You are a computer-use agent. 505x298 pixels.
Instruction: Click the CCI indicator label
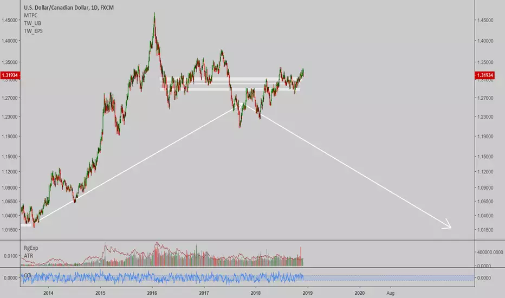point(28,275)
